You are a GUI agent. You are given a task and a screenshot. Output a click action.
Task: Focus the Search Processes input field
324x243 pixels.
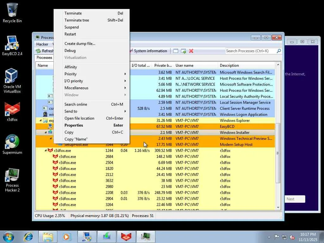(x=251, y=51)
